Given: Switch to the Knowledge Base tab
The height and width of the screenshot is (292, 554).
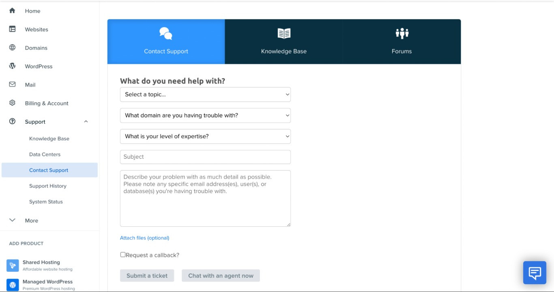Looking at the screenshot, I should [x=284, y=42].
